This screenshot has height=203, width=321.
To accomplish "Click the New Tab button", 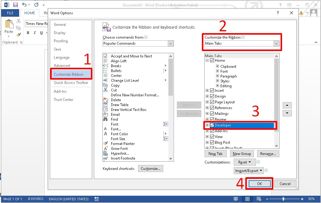I will pyautogui.click(x=216, y=153).
